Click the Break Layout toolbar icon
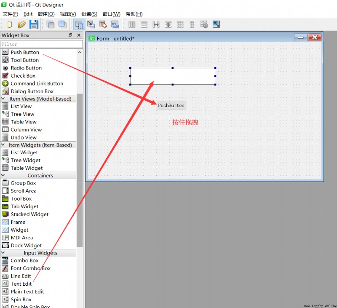The height and width of the screenshot is (308, 337). 204,24
